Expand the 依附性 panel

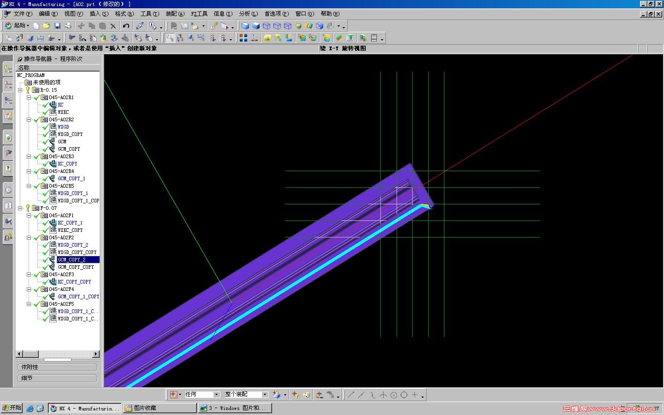click(x=58, y=368)
